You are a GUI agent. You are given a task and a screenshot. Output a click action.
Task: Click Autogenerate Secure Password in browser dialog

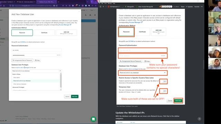[22, 60]
